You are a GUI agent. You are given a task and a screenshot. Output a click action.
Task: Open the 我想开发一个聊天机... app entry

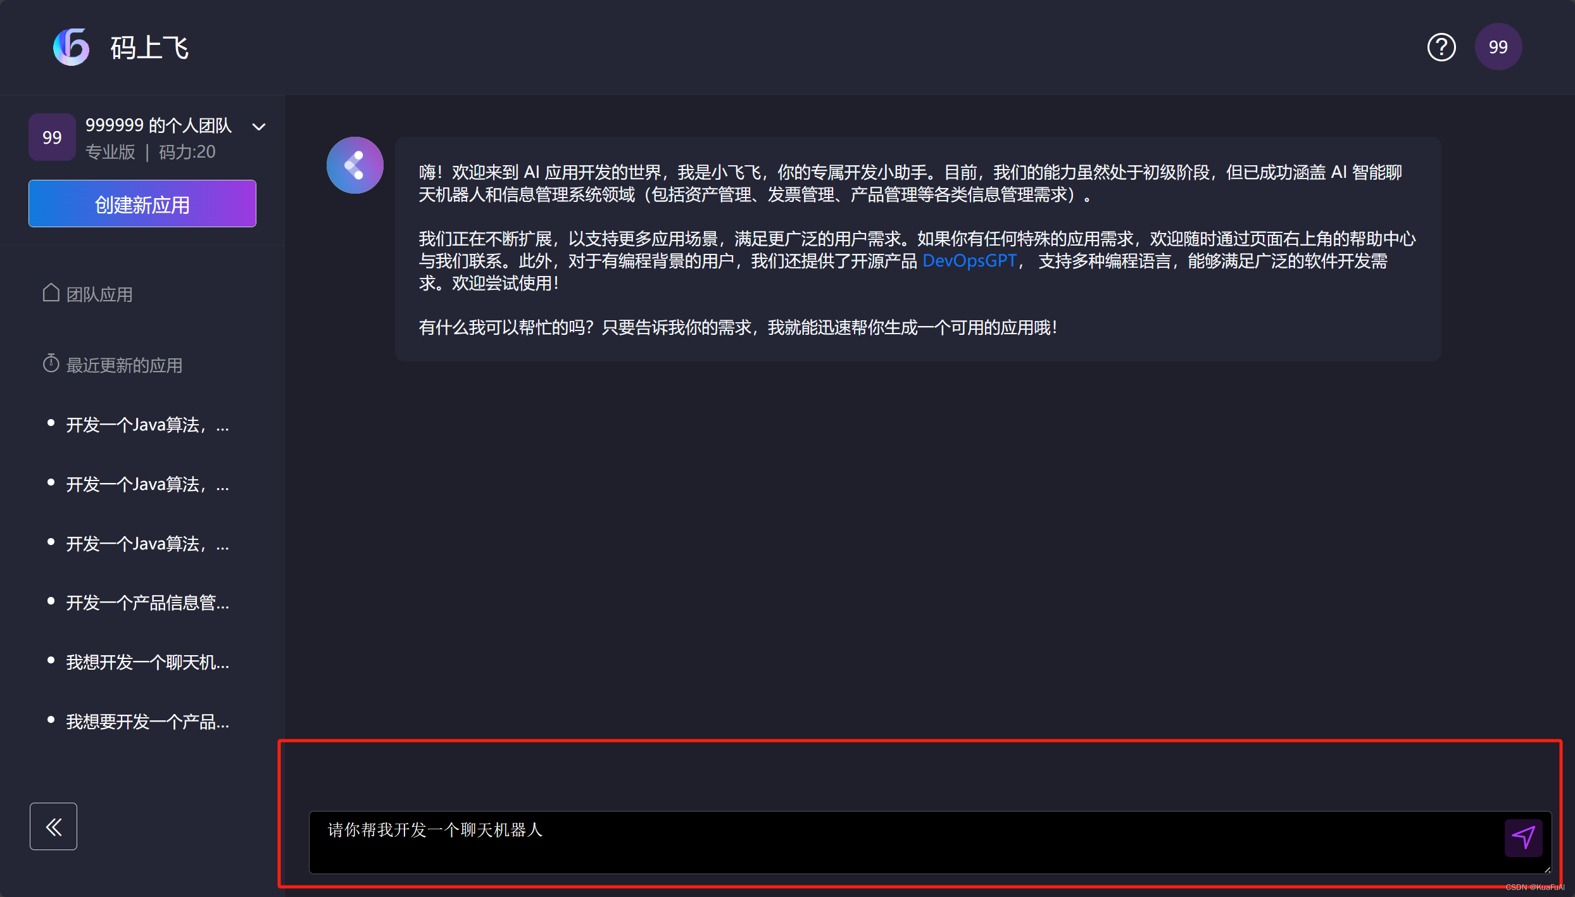pyautogui.click(x=147, y=662)
